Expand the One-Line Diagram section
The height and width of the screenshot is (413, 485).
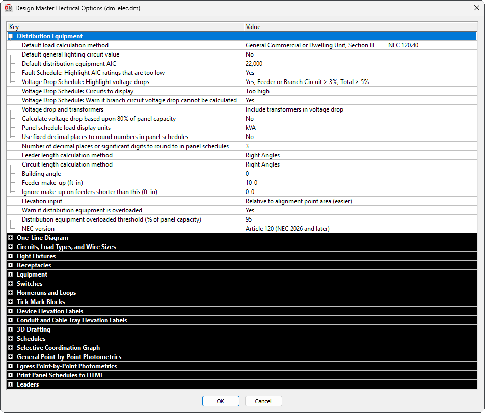coord(11,238)
